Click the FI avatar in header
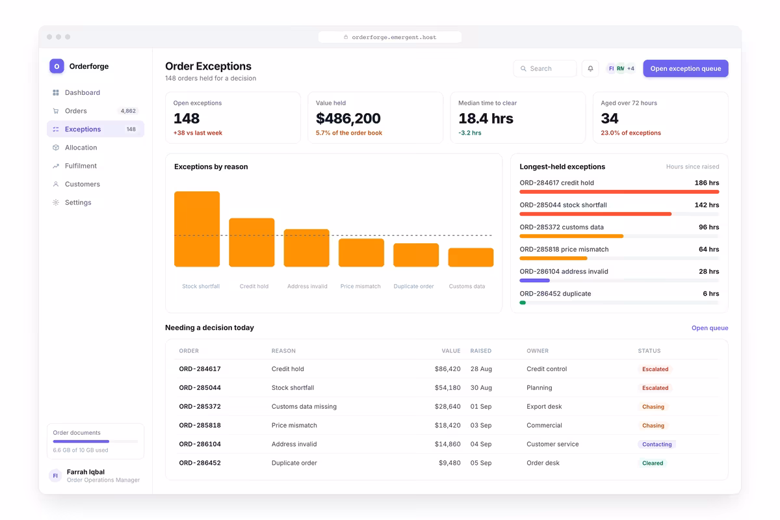This screenshot has height=520, width=780. click(x=611, y=69)
